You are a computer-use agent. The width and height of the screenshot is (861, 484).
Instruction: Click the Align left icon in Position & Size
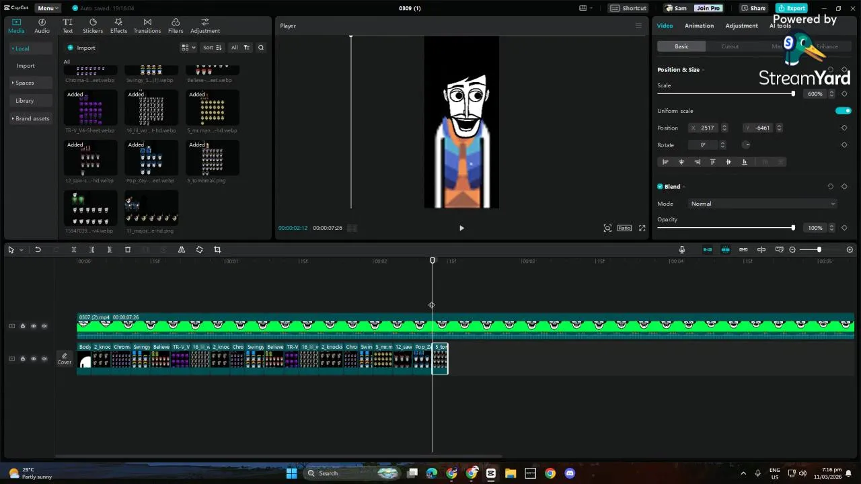tap(666, 162)
